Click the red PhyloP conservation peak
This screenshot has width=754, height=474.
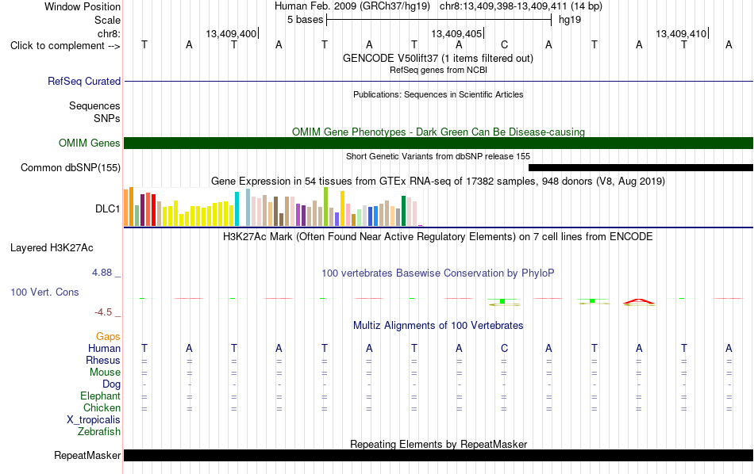(x=639, y=301)
